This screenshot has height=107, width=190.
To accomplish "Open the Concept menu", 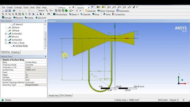I will tap(18, 7).
